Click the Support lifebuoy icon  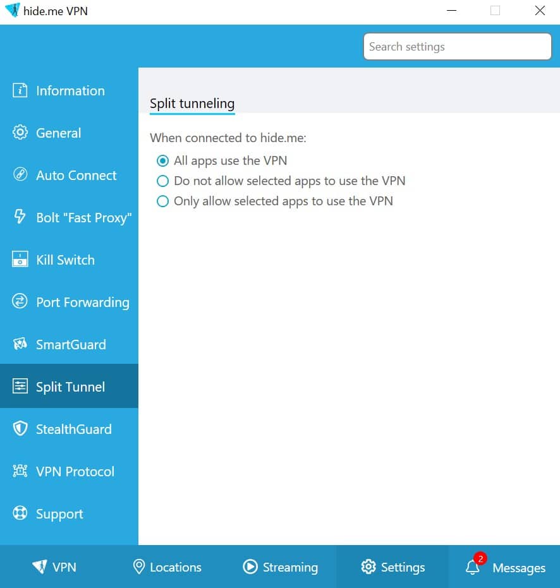20,513
